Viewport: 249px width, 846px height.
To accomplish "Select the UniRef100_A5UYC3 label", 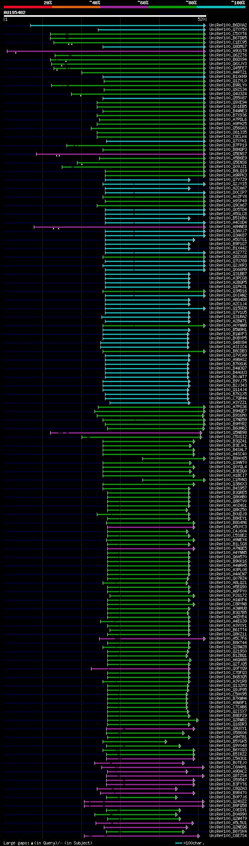I will (x=228, y=527).
